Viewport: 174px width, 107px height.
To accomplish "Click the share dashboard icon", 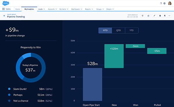I will [148, 16].
